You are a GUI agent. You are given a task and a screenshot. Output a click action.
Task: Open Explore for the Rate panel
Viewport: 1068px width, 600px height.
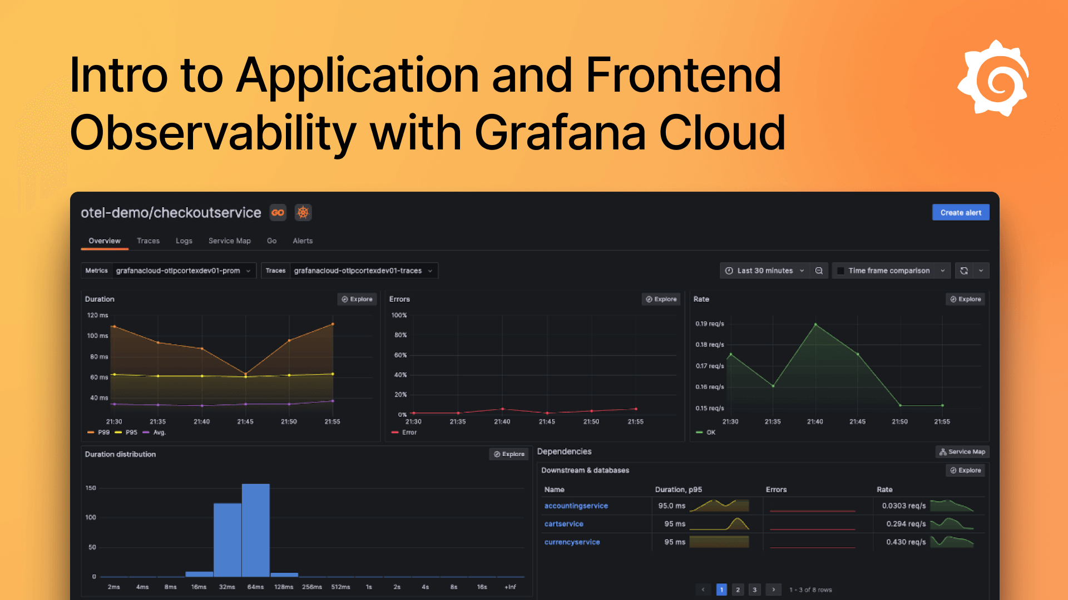(966, 299)
